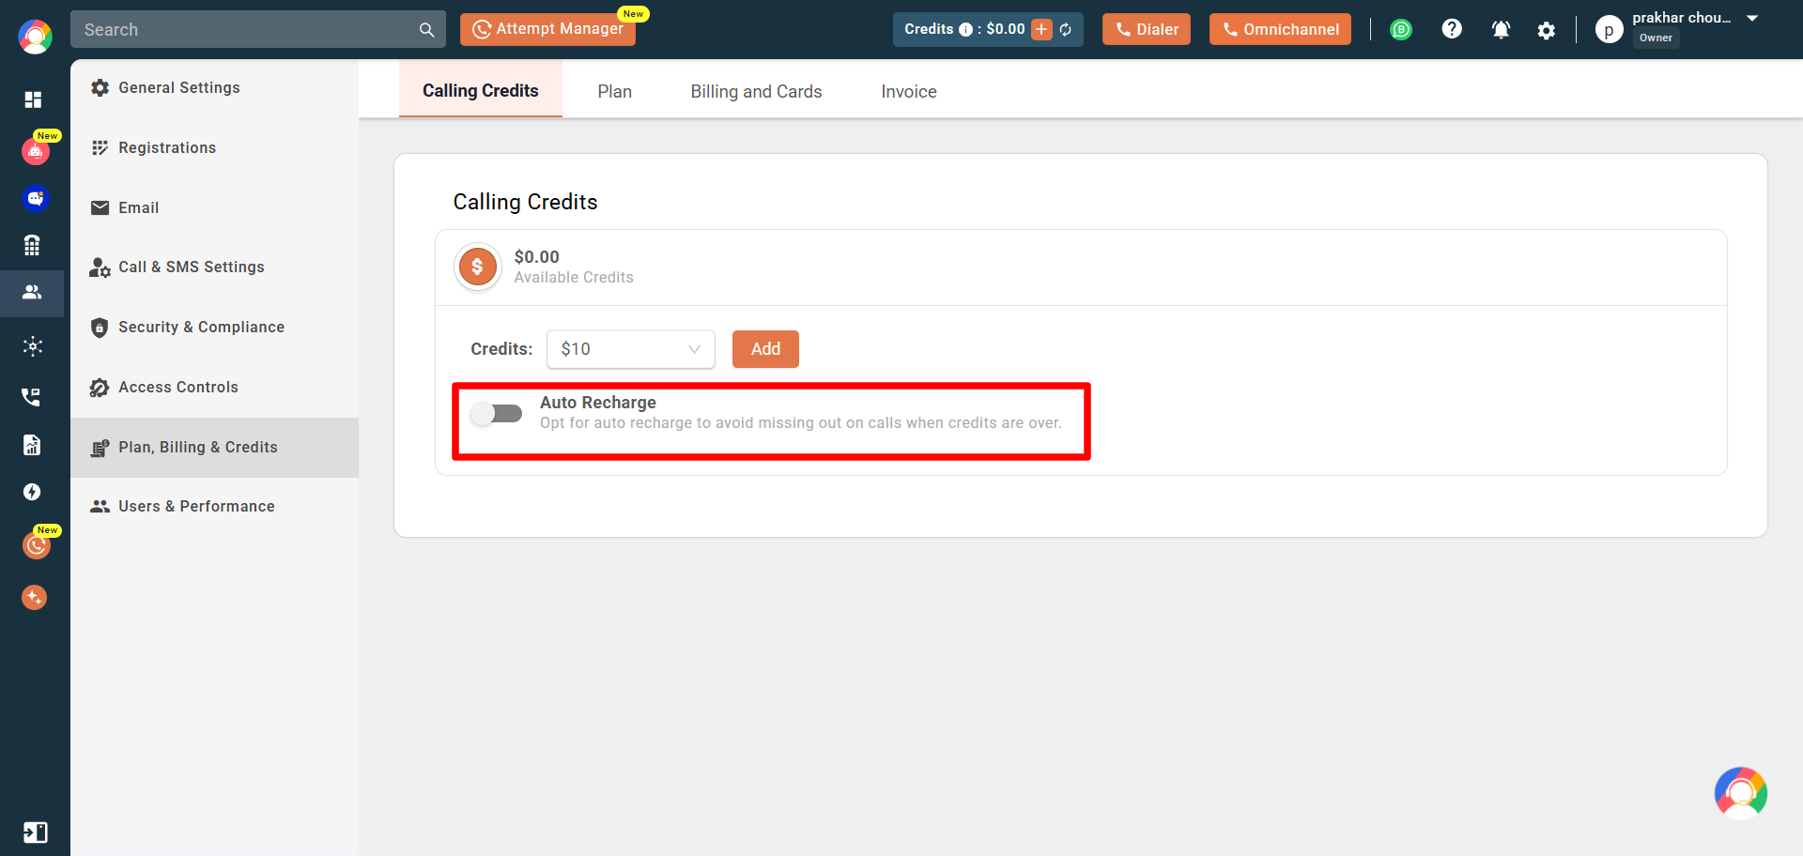Switch to the Plan tab

[615, 91]
